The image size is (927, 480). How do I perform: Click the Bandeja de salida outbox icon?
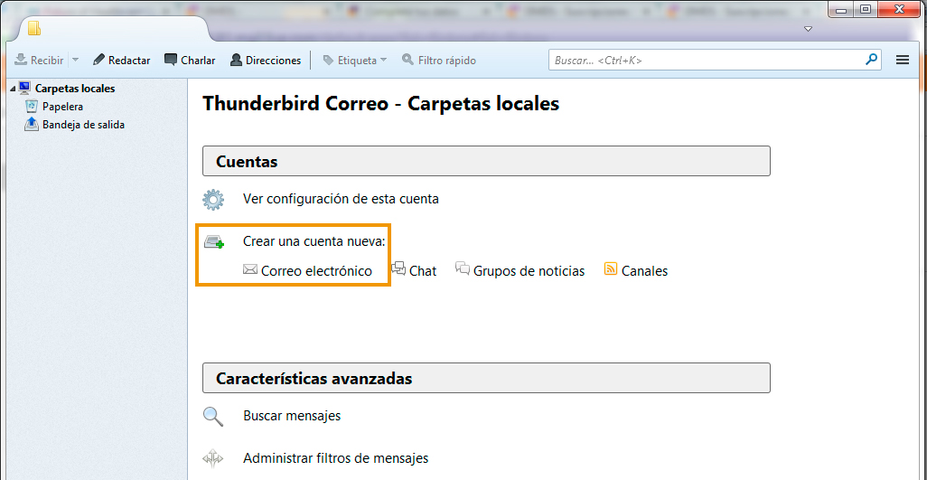[32, 124]
